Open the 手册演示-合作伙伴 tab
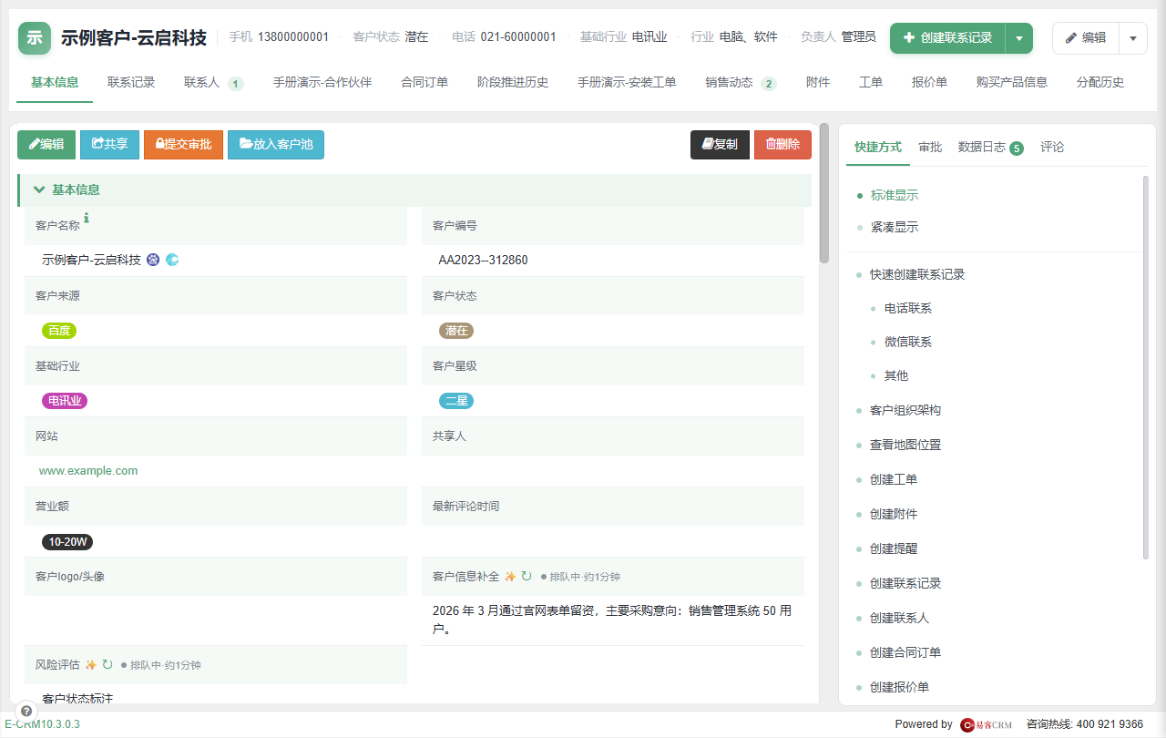The height and width of the screenshot is (738, 1166). coord(322,82)
